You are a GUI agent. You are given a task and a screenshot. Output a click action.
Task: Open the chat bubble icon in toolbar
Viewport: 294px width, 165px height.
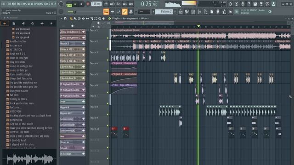click(267, 4)
